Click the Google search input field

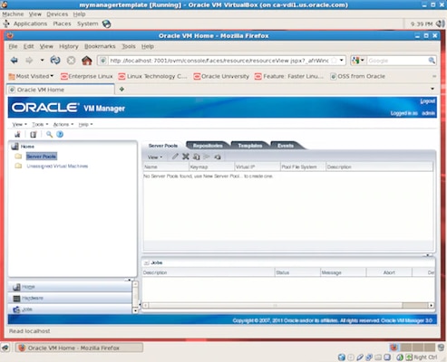tap(397, 61)
